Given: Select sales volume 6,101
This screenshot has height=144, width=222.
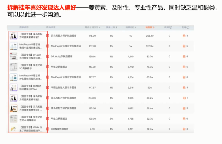Looking at the screenshot, I should pos(131,129).
